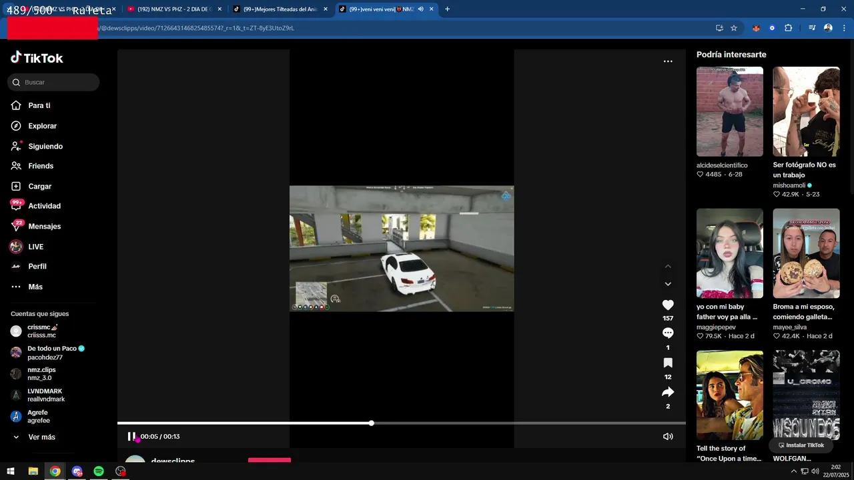Open File Explorer from taskbar

[x=33, y=471]
